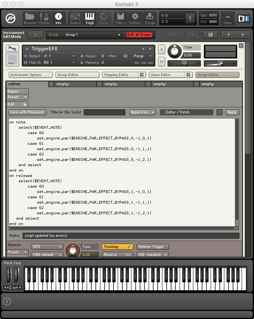The image size is (254, 319).
Task: Select the second empty script tab
Action: coord(122,84)
